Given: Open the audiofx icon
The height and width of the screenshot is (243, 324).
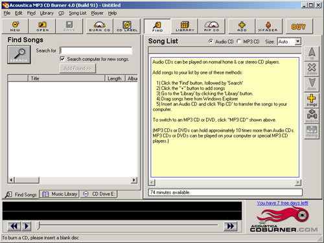Looking at the screenshot, I should [x=312, y=116].
